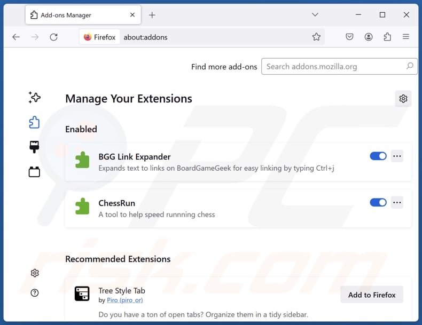Image resolution: width=422 pixels, height=325 pixels.
Task: Open the Themes paintbrush sidebar category
Action: point(35,147)
